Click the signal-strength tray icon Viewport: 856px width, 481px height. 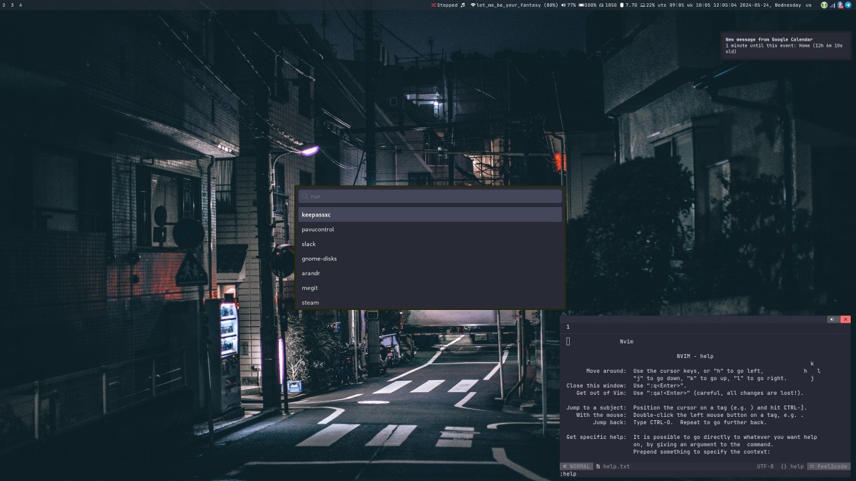tap(832, 5)
